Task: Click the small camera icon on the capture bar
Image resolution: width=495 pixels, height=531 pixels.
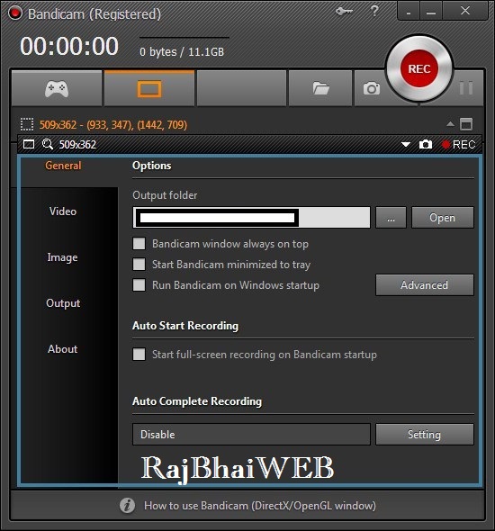Action: 426,145
